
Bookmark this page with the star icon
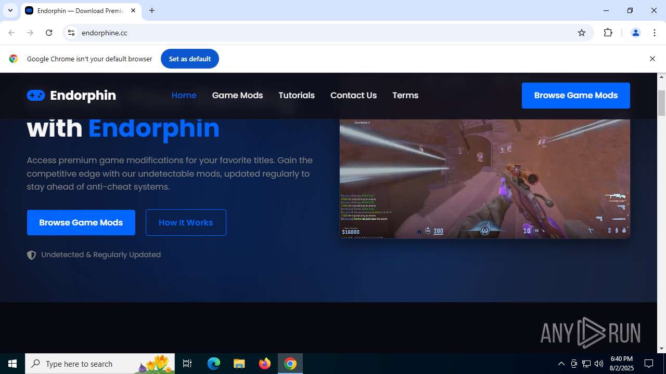582,33
